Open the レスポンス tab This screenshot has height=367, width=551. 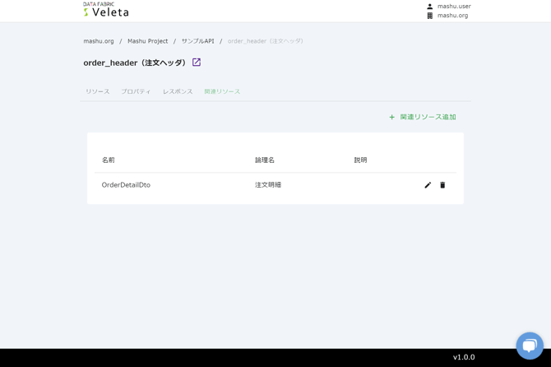[x=178, y=91]
